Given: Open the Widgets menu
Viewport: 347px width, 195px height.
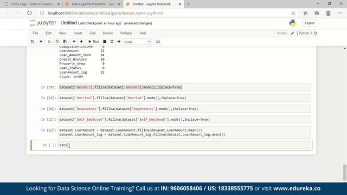Looking at the screenshot, I should [126, 33].
